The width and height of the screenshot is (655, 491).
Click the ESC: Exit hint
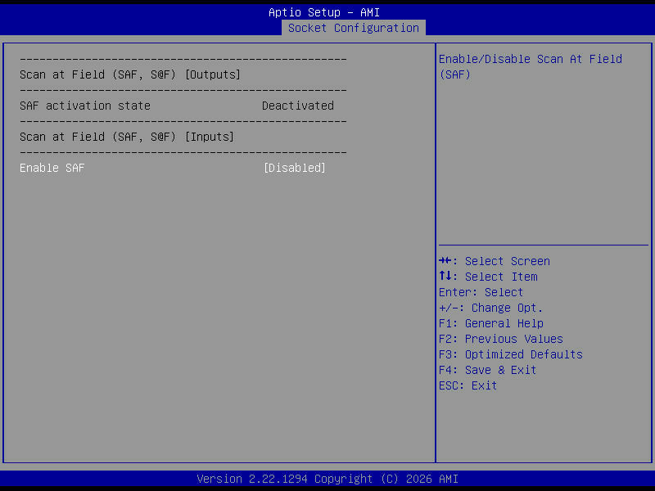coord(468,385)
